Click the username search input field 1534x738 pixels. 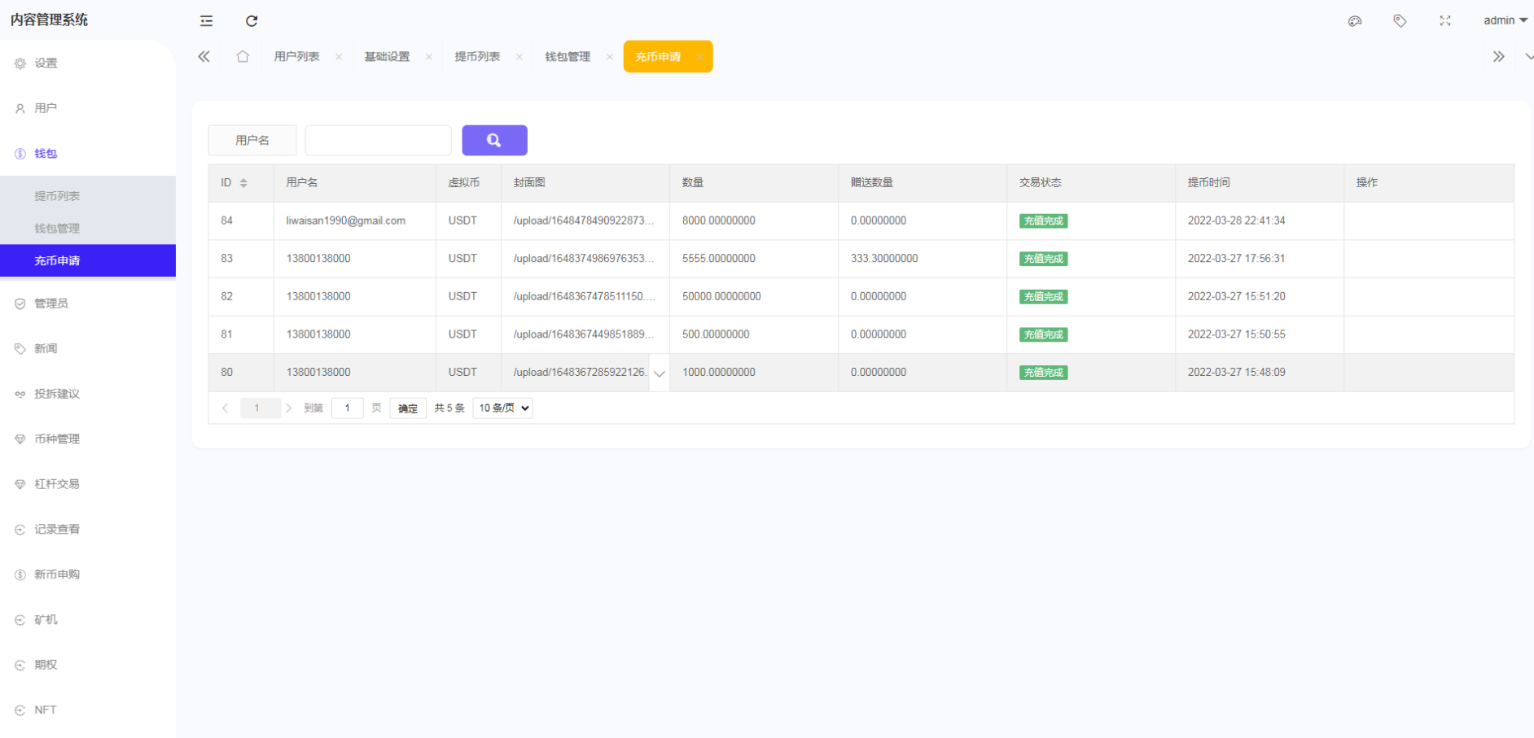point(378,140)
